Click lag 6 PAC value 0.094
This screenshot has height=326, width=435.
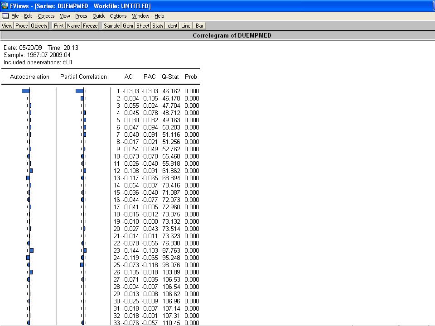click(150, 127)
